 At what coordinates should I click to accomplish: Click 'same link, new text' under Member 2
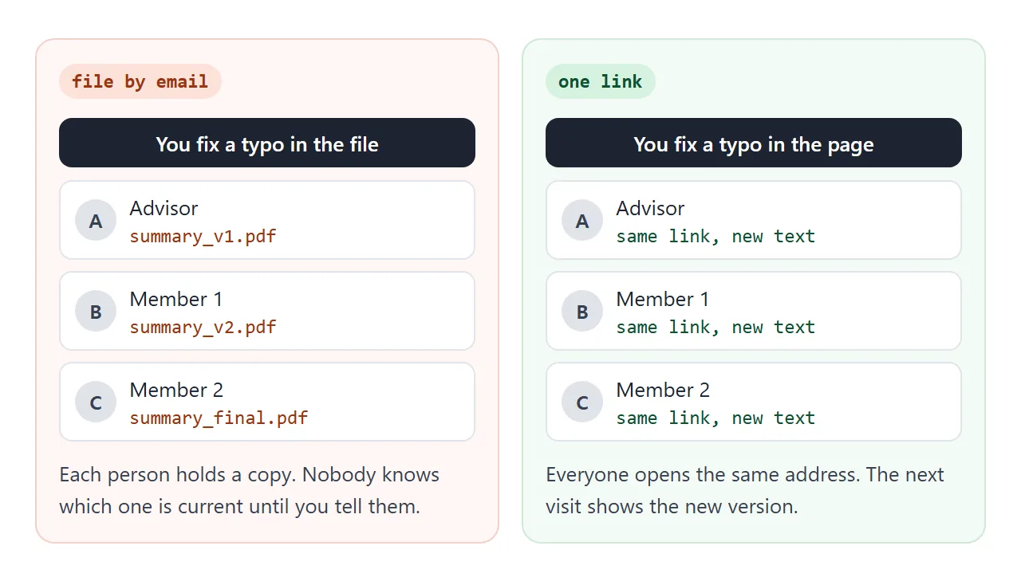715,418
